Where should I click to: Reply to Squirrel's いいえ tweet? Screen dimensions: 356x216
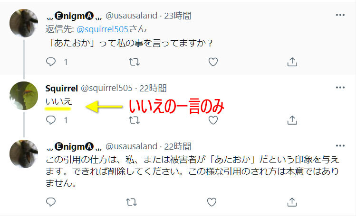pyautogui.click(x=51, y=120)
